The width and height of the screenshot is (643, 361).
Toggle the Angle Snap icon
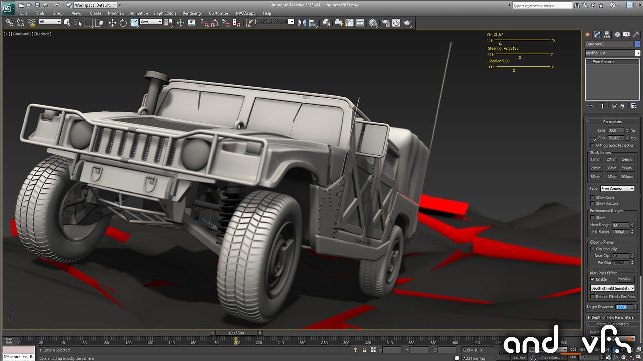pyautogui.click(x=215, y=23)
